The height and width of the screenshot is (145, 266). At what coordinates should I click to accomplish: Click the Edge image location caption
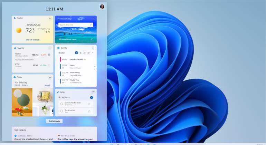coord(68,39)
